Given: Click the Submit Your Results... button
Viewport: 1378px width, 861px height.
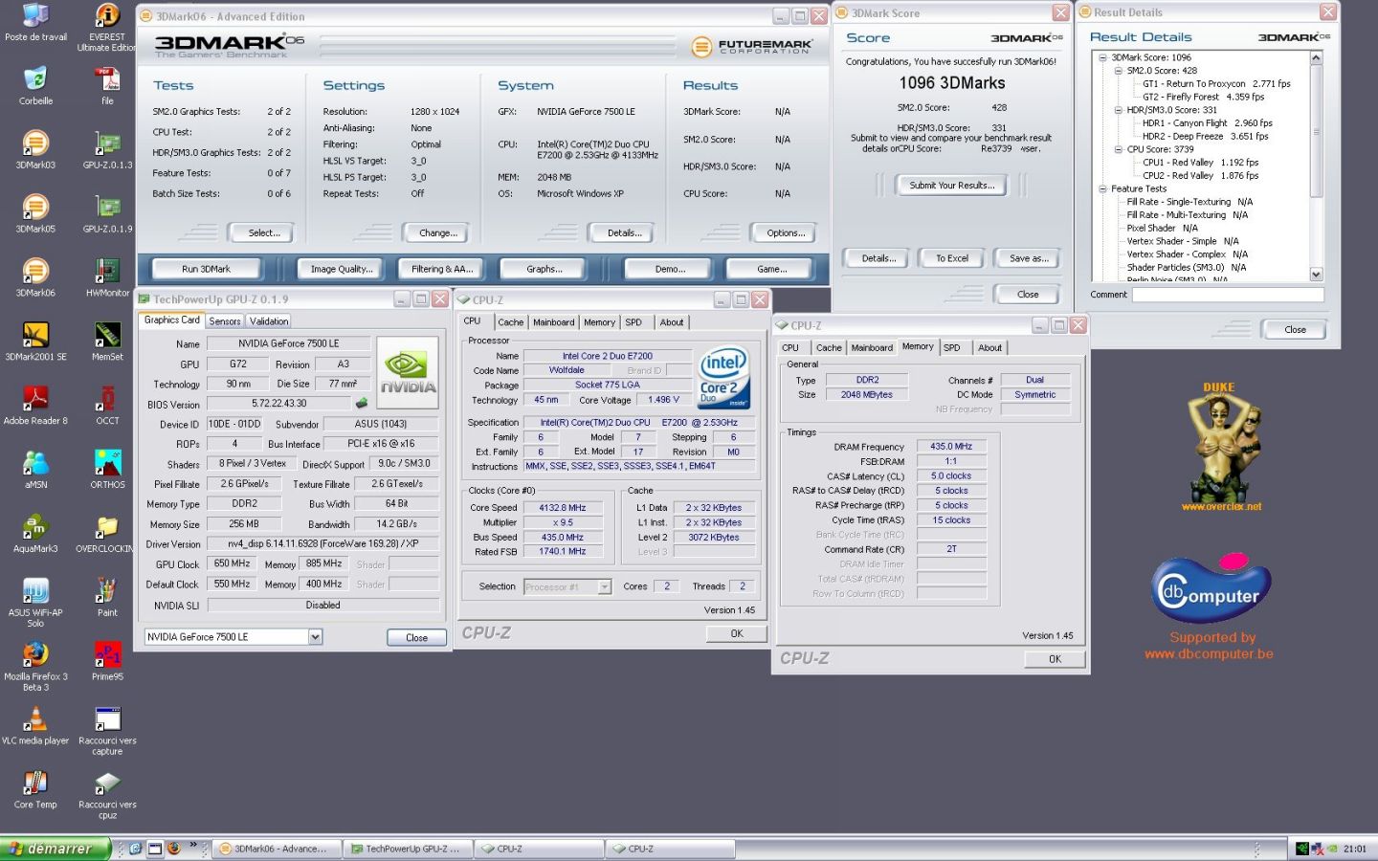Looking at the screenshot, I should pos(951,186).
